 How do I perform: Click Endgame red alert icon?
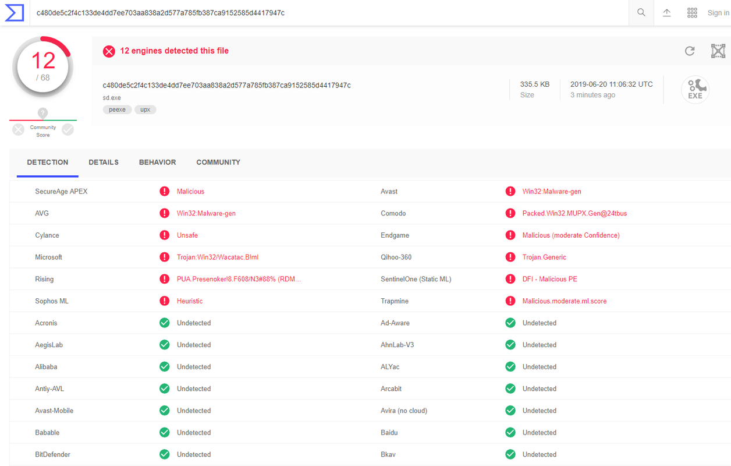coord(510,235)
